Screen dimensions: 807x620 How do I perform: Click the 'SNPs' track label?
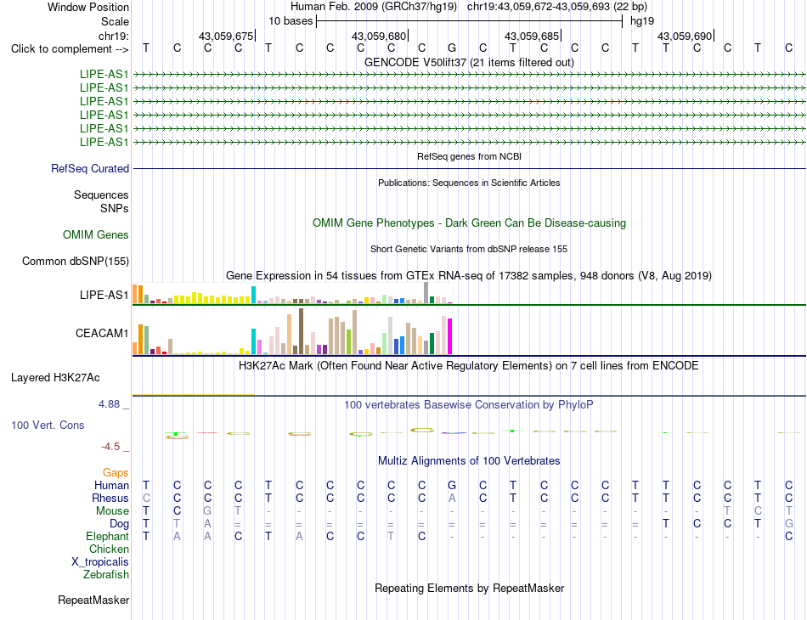click(x=115, y=208)
